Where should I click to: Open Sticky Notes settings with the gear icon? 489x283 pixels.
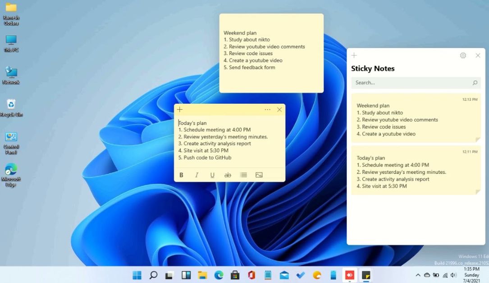[462, 55]
